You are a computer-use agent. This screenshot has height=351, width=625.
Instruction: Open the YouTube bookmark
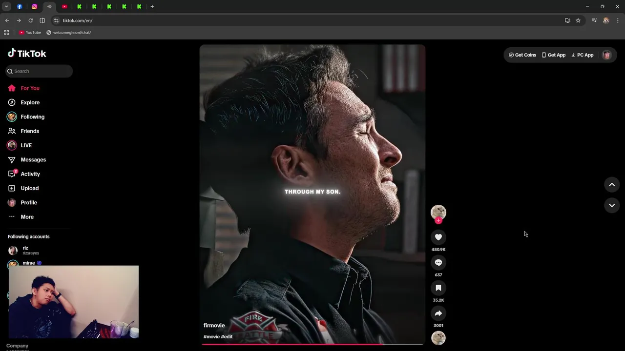point(30,33)
